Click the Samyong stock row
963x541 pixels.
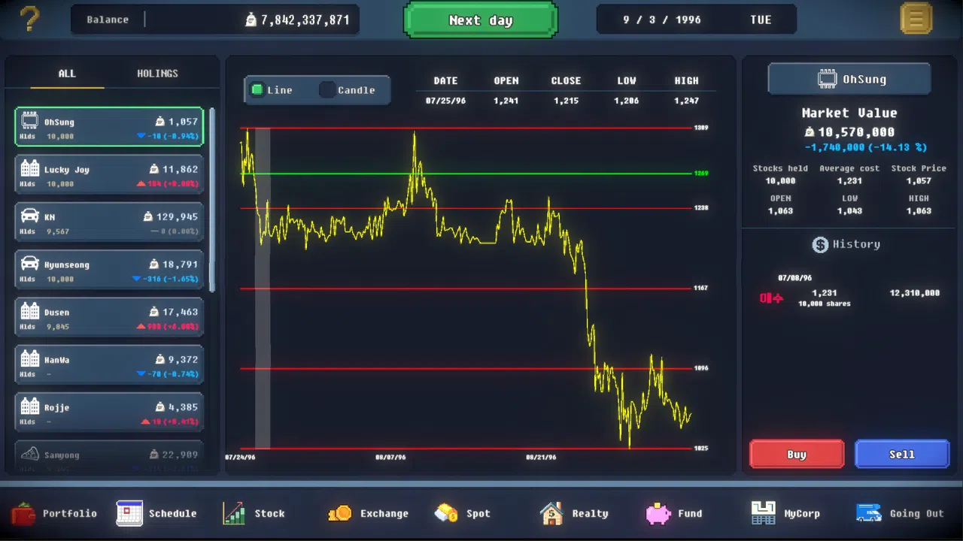tap(109, 456)
